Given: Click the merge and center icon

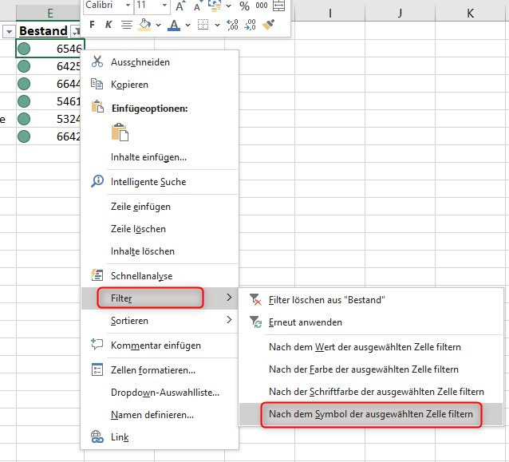Looking at the screenshot, I should 279,6.
